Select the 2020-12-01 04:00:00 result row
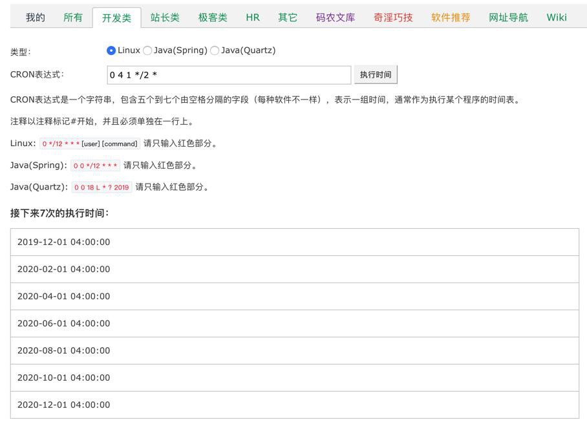This screenshot has width=587, height=426. [x=294, y=405]
